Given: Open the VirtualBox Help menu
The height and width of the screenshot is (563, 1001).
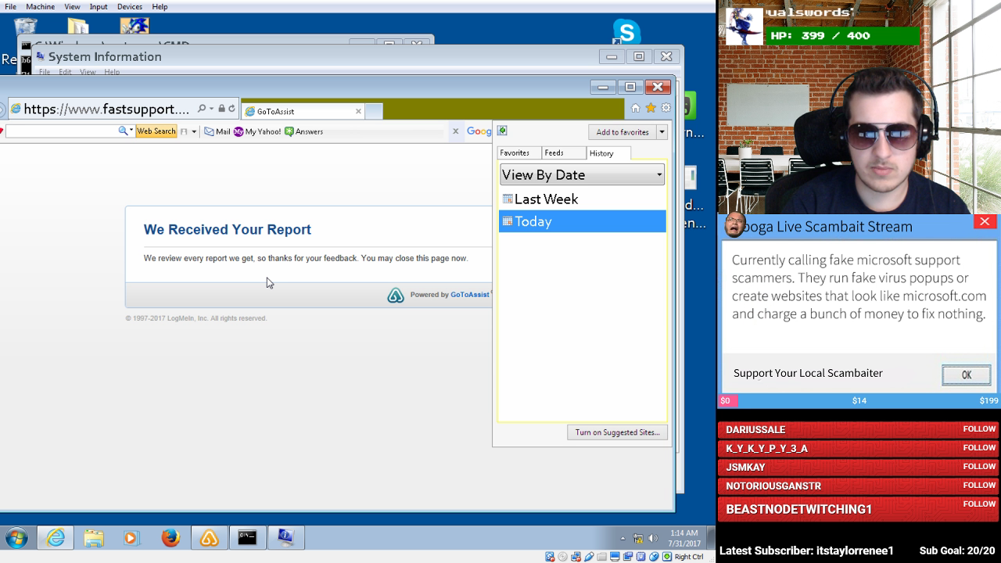Looking at the screenshot, I should click(160, 6).
